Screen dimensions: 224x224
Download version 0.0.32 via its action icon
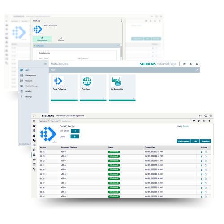pyautogui.click(x=202, y=161)
